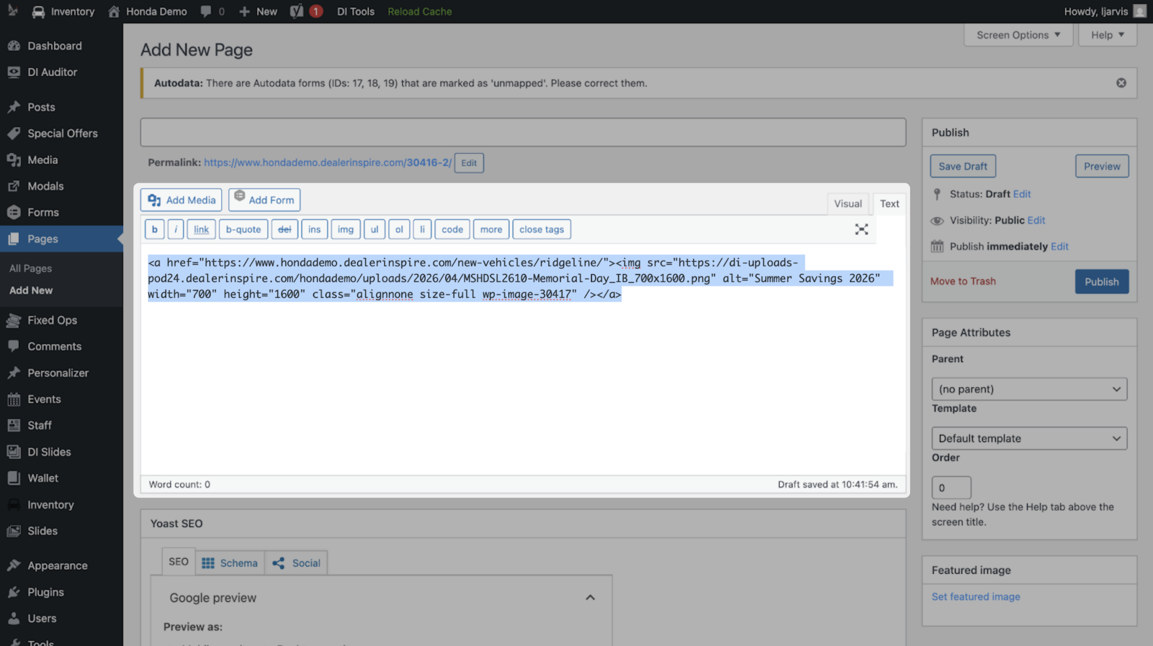Screen dimensions: 1153x646
Task: Select the Schema tab in Yoast
Action: coord(230,563)
